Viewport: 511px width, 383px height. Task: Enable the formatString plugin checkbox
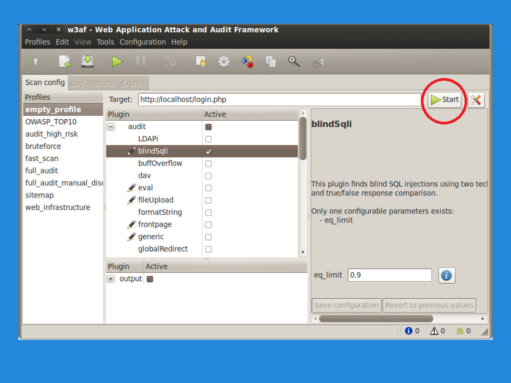coord(209,212)
